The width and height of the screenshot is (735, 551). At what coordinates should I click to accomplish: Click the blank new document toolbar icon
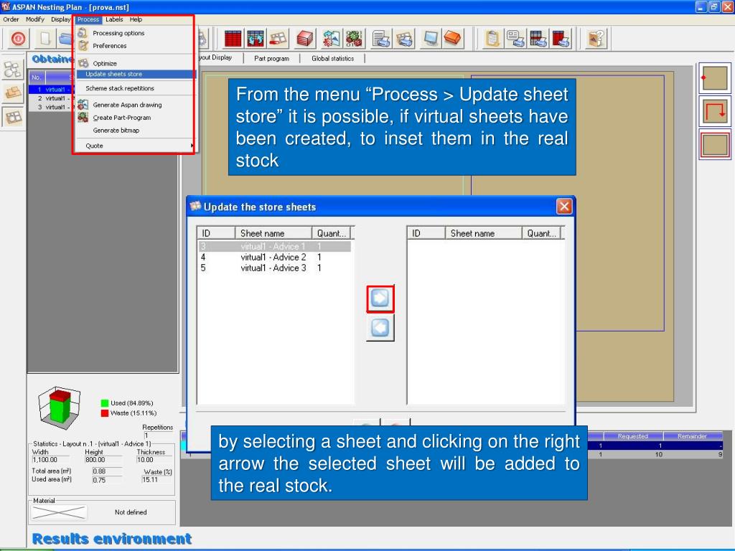point(45,39)
